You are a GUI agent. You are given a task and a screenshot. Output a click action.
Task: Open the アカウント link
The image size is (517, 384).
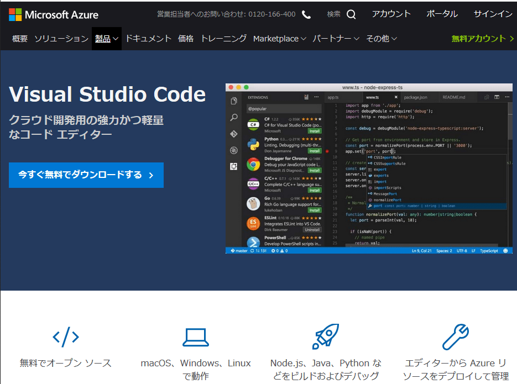[391, 14]
